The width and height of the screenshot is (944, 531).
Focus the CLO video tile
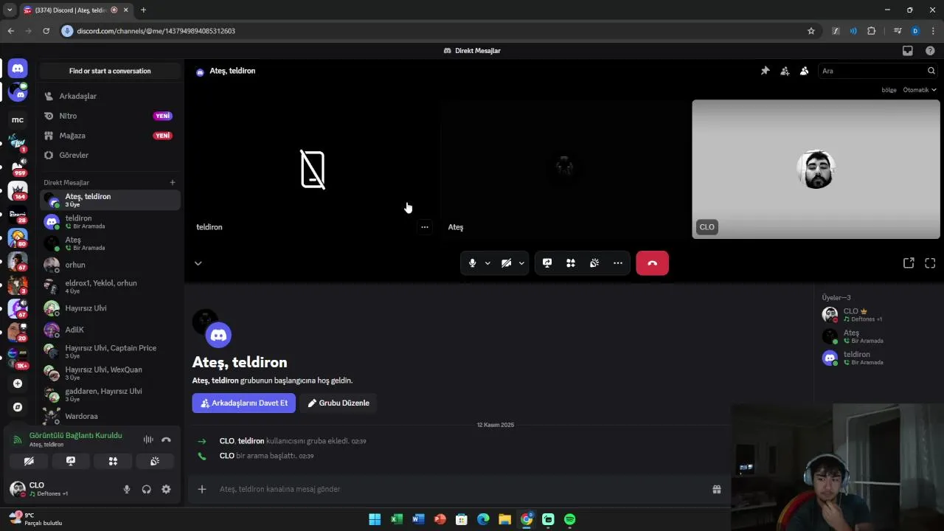816,169
